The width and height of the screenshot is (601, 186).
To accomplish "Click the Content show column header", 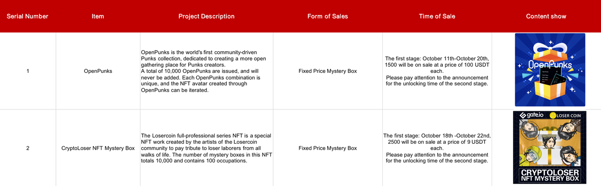I will click(x=546, y=16).
